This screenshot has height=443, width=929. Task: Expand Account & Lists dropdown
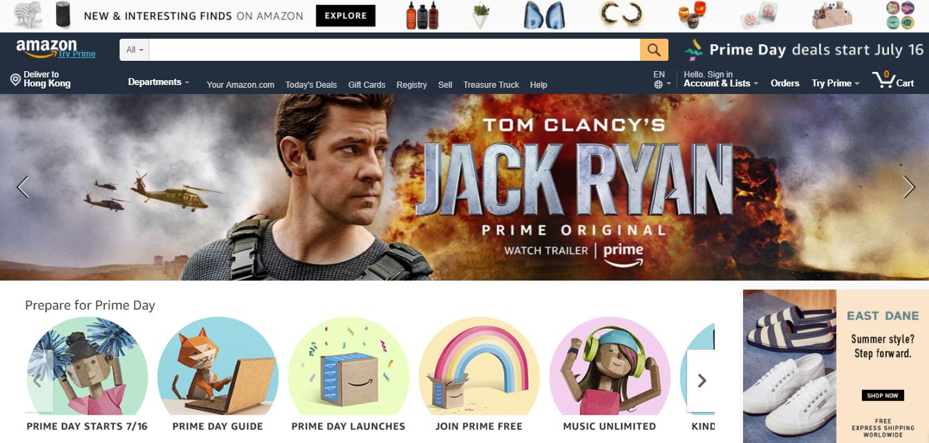click(721, 83)
